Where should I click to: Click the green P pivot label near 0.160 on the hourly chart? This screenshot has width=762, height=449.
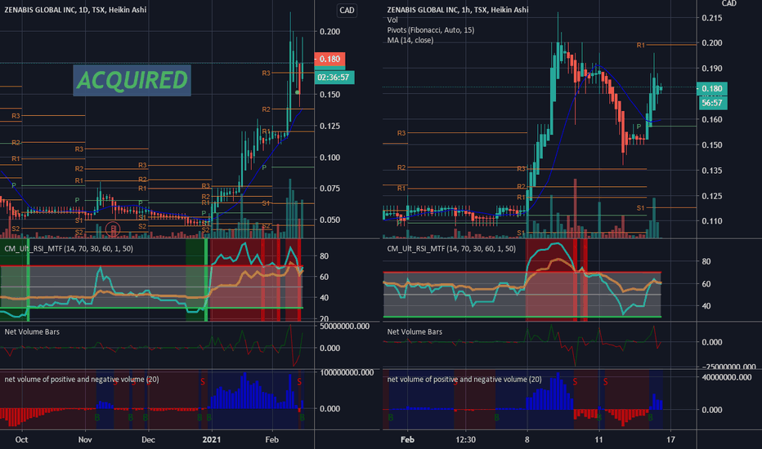(639, 127)
